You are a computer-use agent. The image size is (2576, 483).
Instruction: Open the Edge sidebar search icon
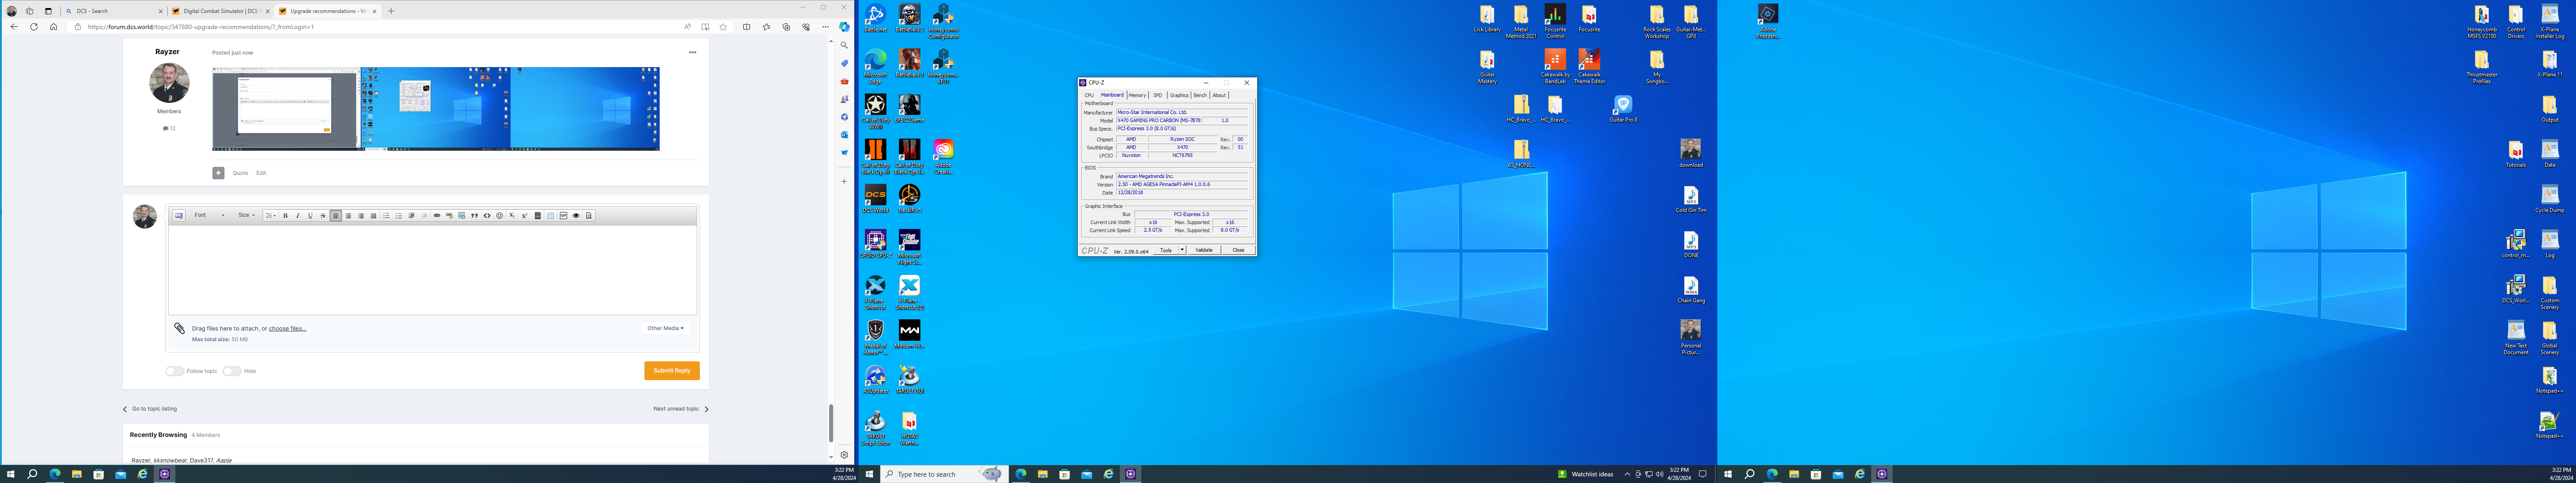click(x=844, y=45)
